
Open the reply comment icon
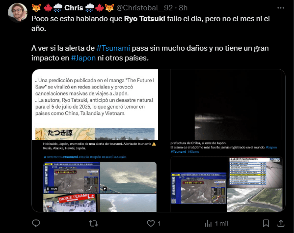coord(36,223)
